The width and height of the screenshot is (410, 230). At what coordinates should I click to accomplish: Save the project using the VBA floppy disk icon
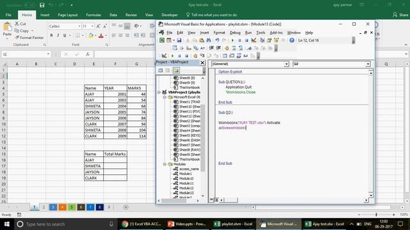tap(179, 40)
